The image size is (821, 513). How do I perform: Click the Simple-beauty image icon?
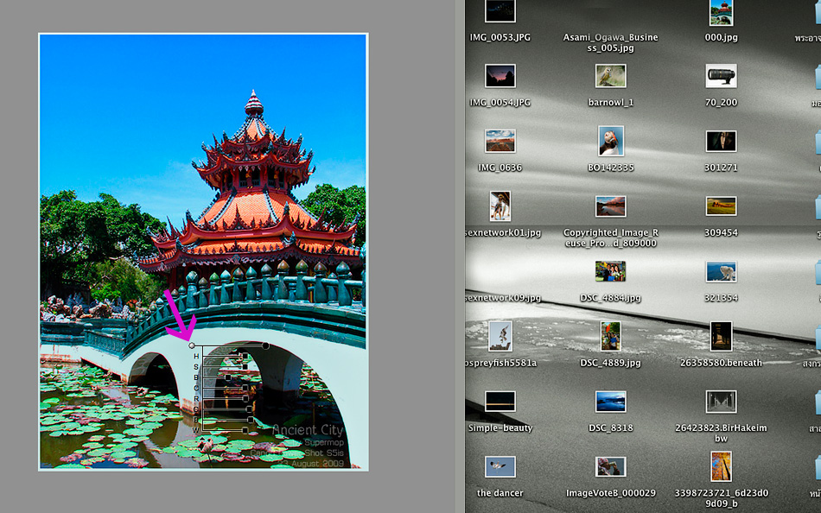click(x=500, y=402)
